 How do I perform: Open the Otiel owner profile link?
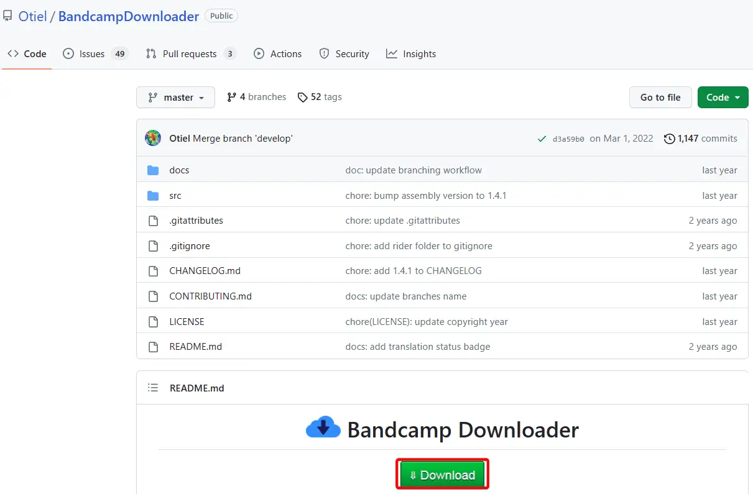pos(32,16)
